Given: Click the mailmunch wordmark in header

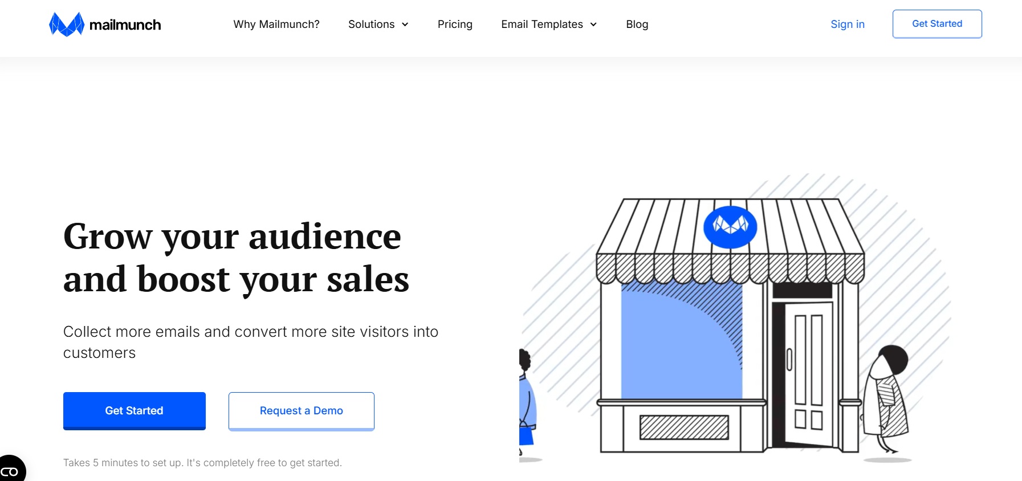Looking at the screenshot, I should (125, 25).
